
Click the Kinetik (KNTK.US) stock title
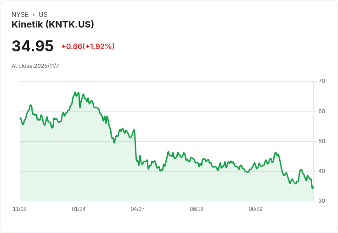[53, 24]
